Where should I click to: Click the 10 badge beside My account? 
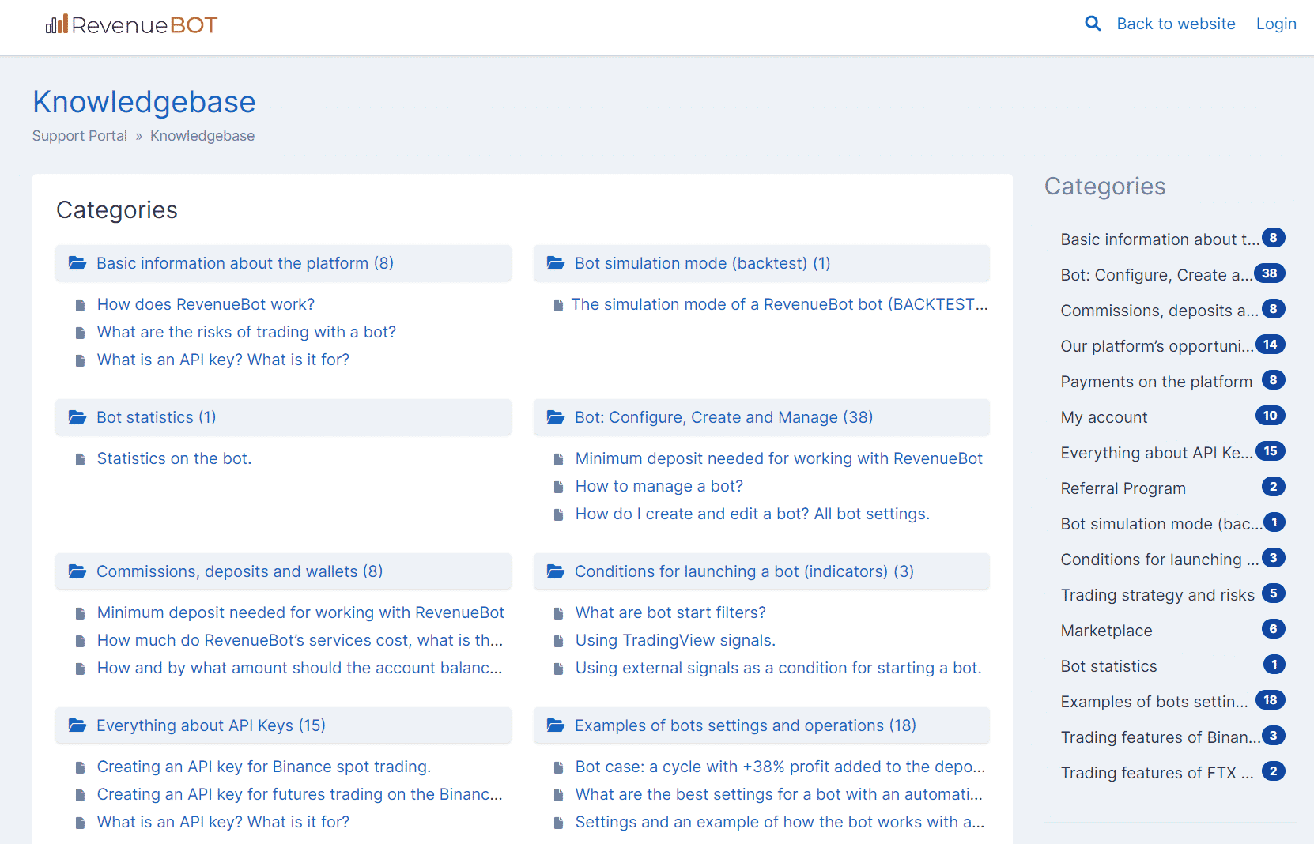(x=1271, y=416)
